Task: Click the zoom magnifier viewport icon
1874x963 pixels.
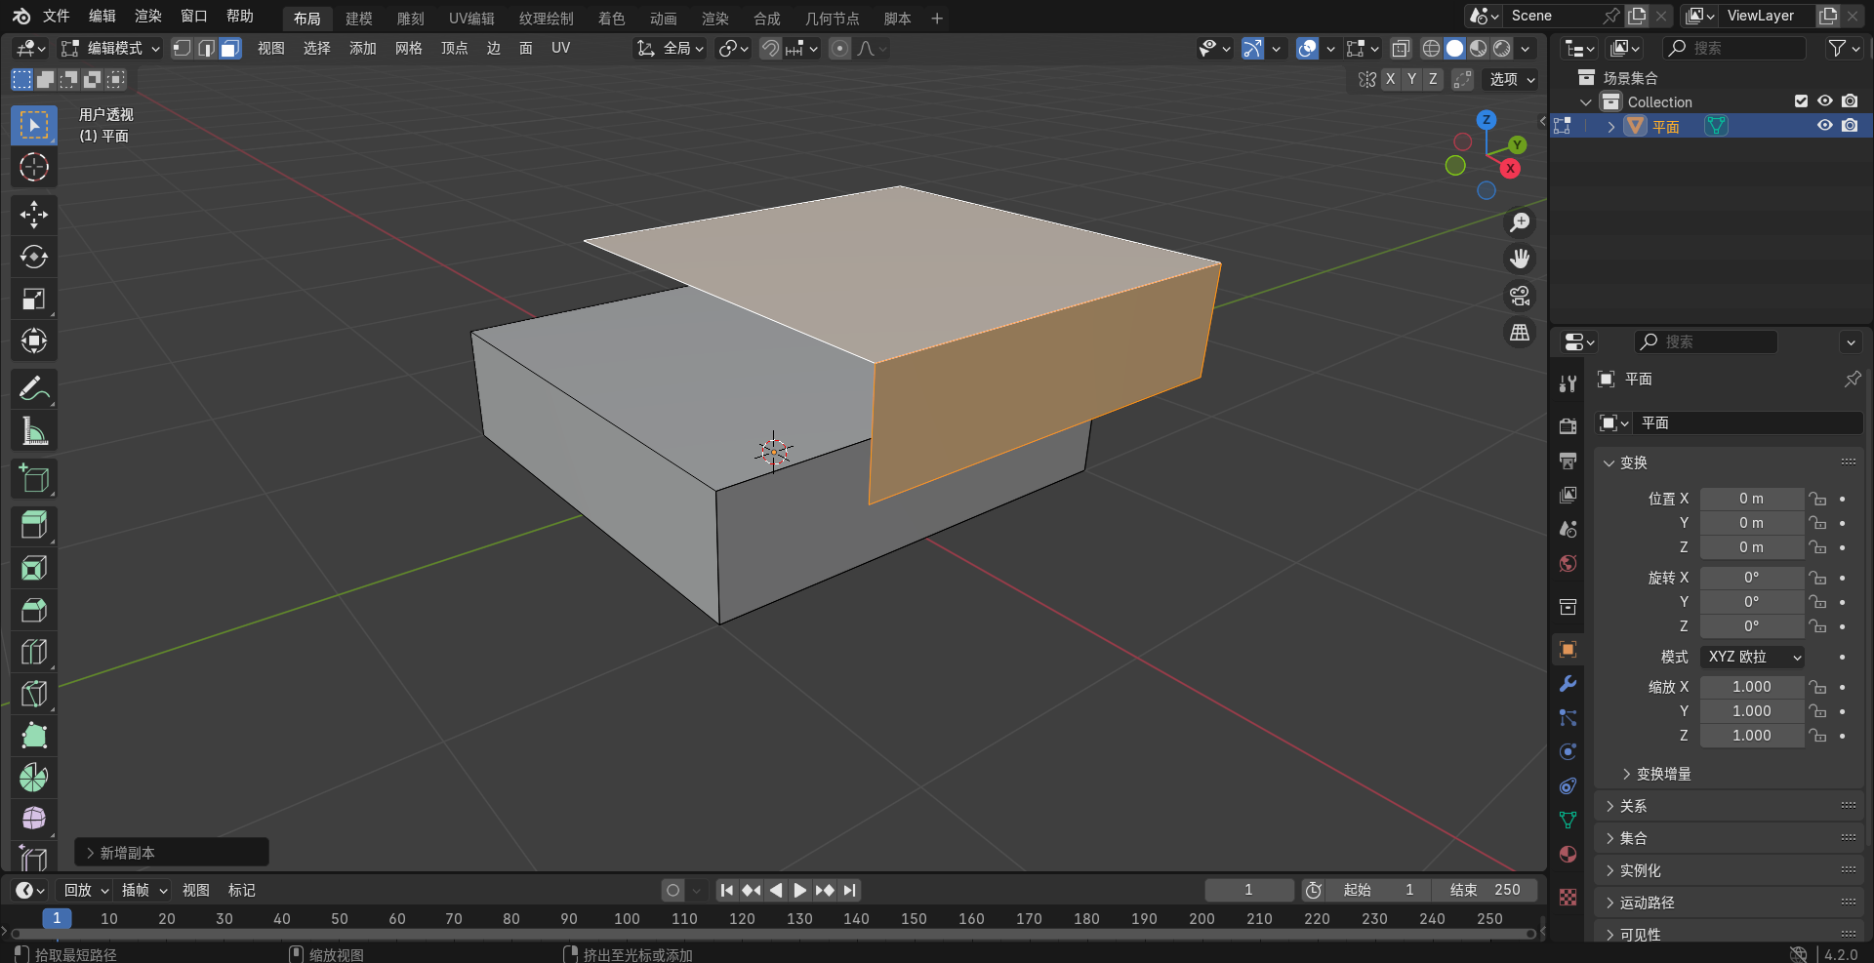Action: (x=1520, y=222)
